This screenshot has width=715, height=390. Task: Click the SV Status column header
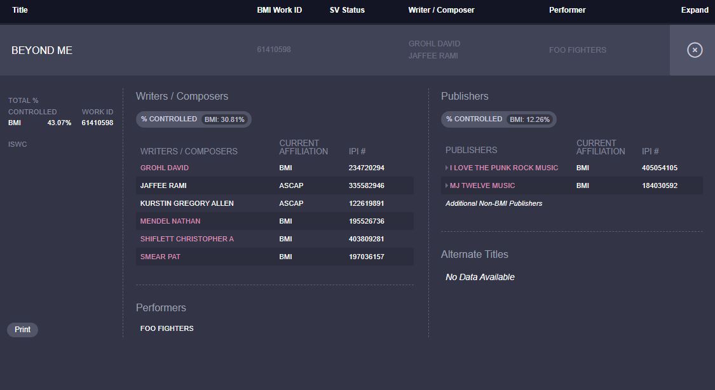coord(347,10)
